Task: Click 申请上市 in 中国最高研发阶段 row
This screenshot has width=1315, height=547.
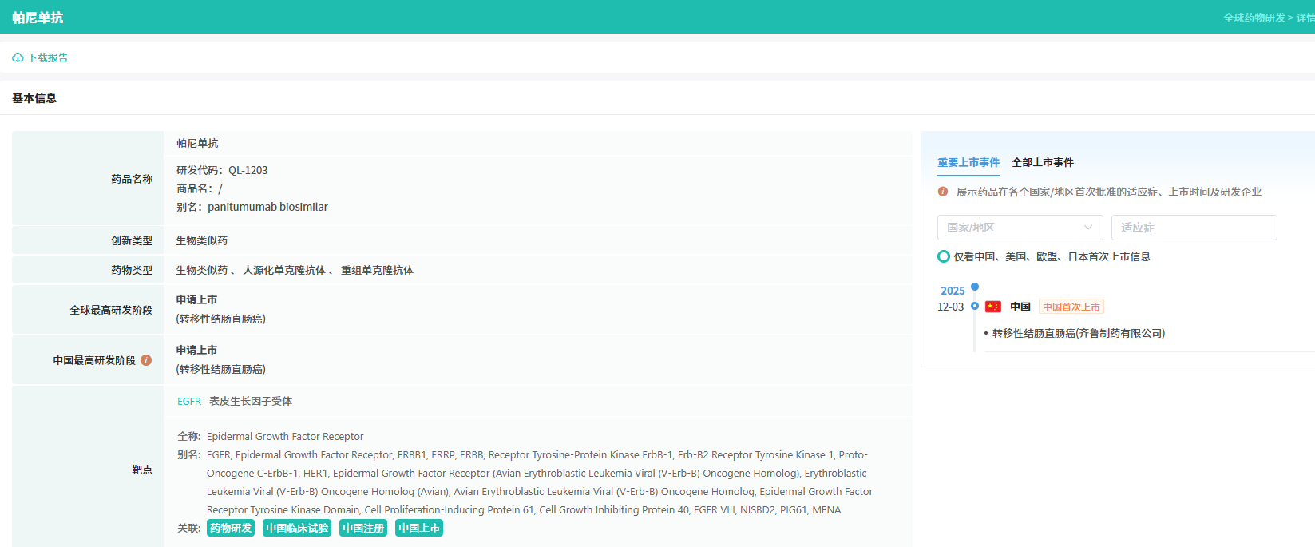Action: tap(197, 350)
